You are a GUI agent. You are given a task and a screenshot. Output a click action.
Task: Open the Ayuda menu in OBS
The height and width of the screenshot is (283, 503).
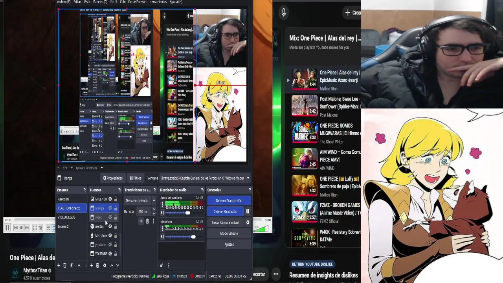176,2
